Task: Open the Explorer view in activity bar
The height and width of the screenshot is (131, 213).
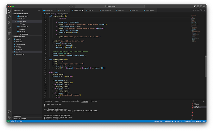Action: [x=9, y=11]
